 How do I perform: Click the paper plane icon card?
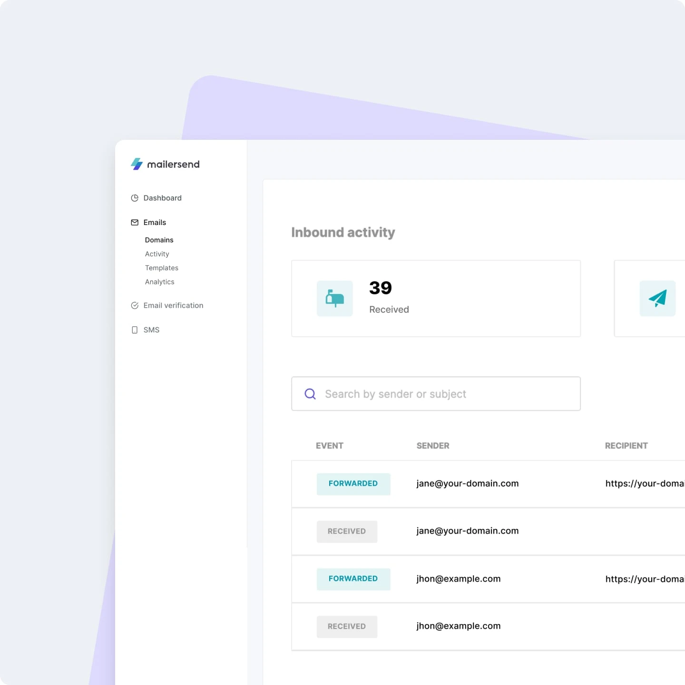657,298
